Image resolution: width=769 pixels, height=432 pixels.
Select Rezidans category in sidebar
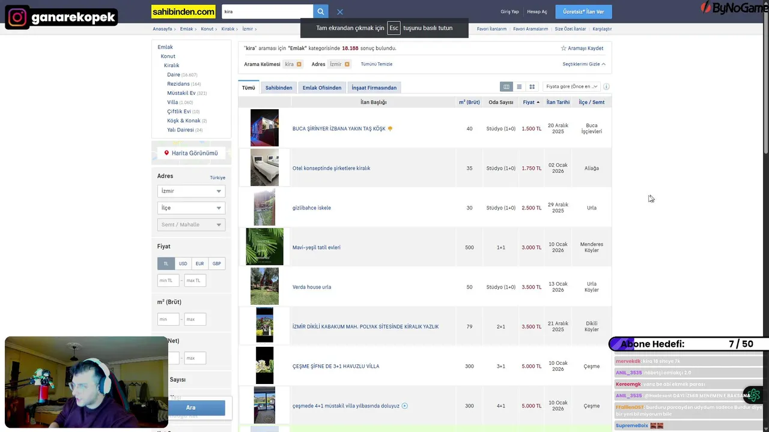[178, 84]
